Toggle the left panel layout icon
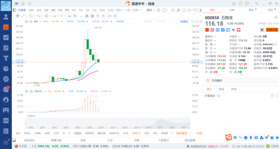Screen dimensions: 280x149 pos(15,10)
